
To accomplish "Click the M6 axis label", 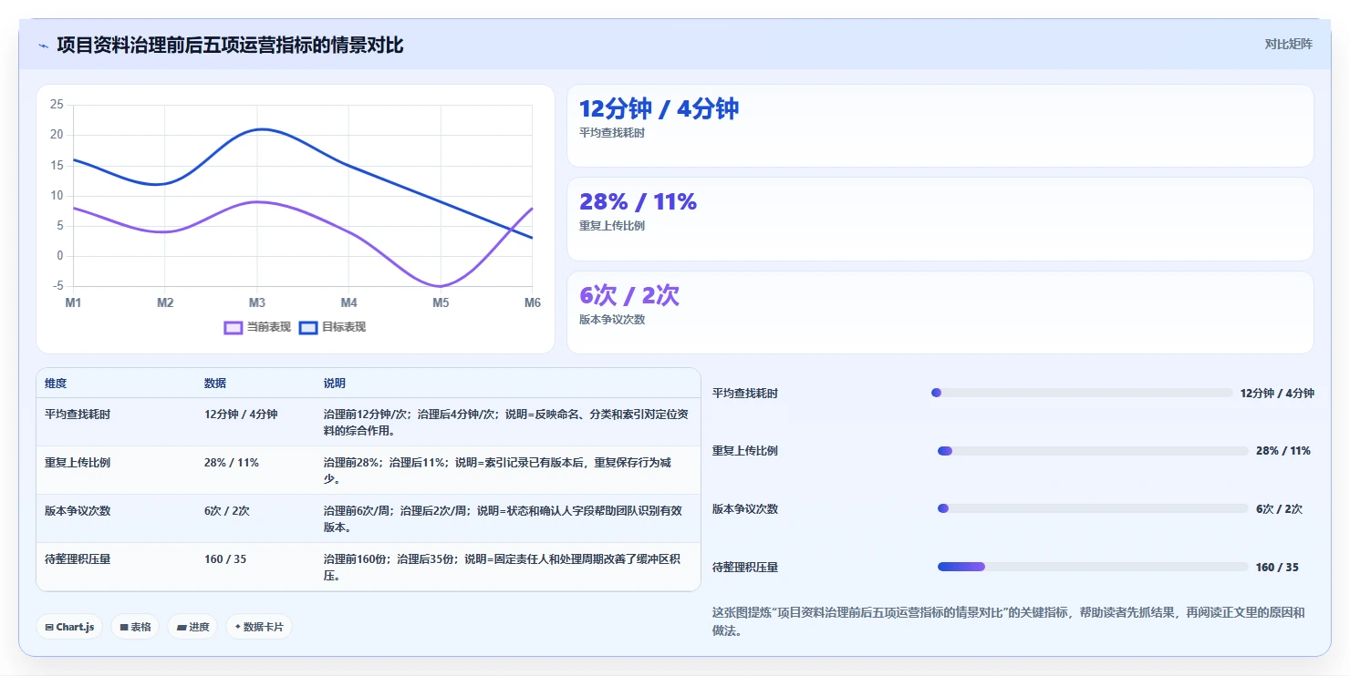I will point(533,302).
